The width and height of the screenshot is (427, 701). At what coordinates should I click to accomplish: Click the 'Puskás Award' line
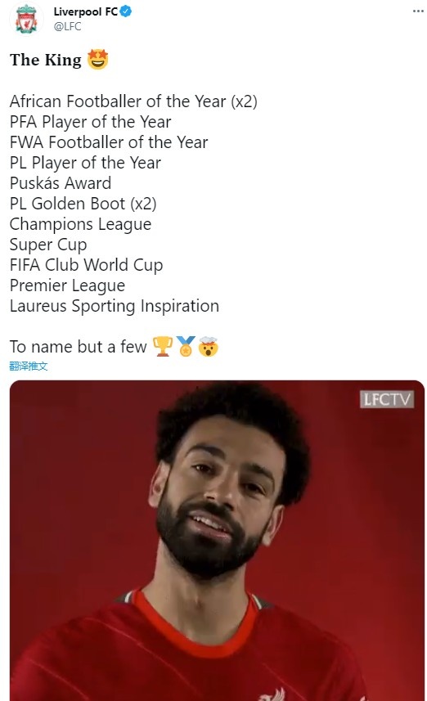pos(61,183)
